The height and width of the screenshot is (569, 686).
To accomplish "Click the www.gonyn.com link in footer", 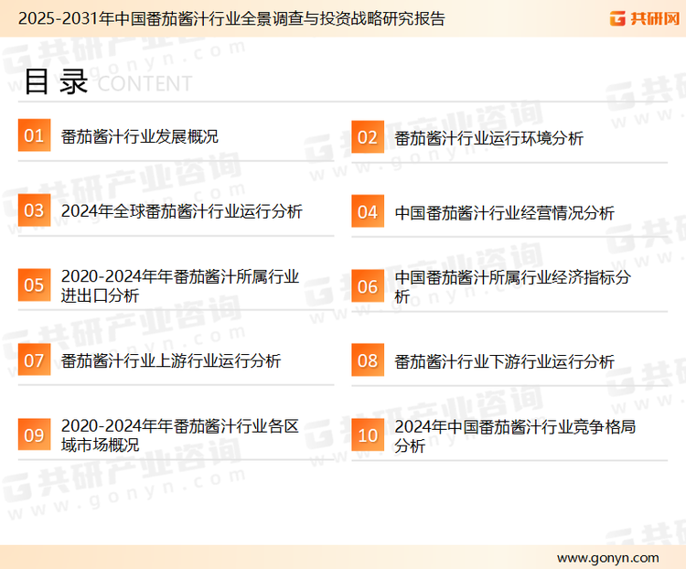I will pyautogui.click(x=607, y=557).
